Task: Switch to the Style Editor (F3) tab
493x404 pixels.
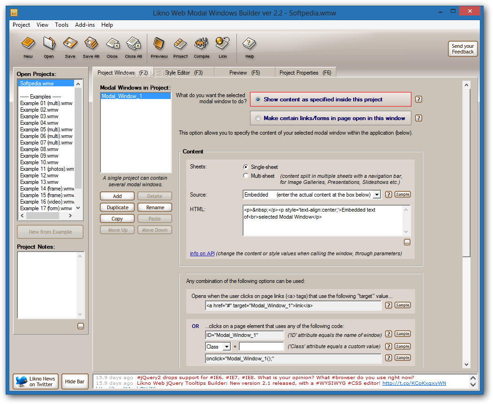Action: click(184, 73)
